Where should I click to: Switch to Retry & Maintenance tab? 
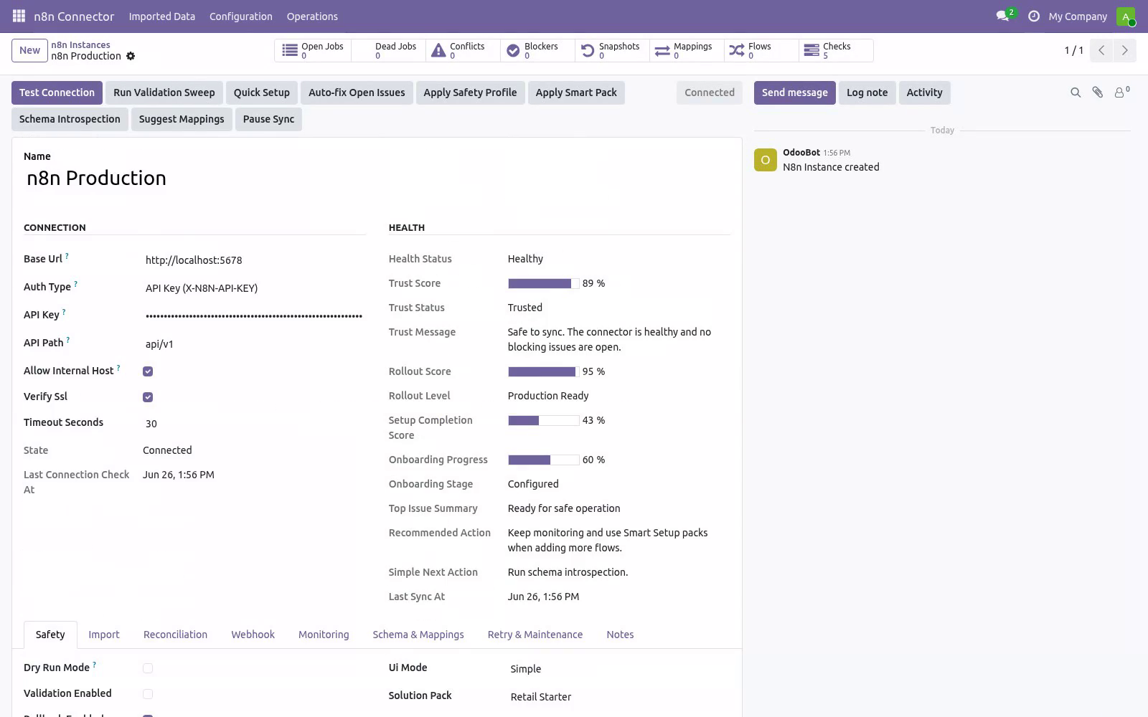click(535, 635)
